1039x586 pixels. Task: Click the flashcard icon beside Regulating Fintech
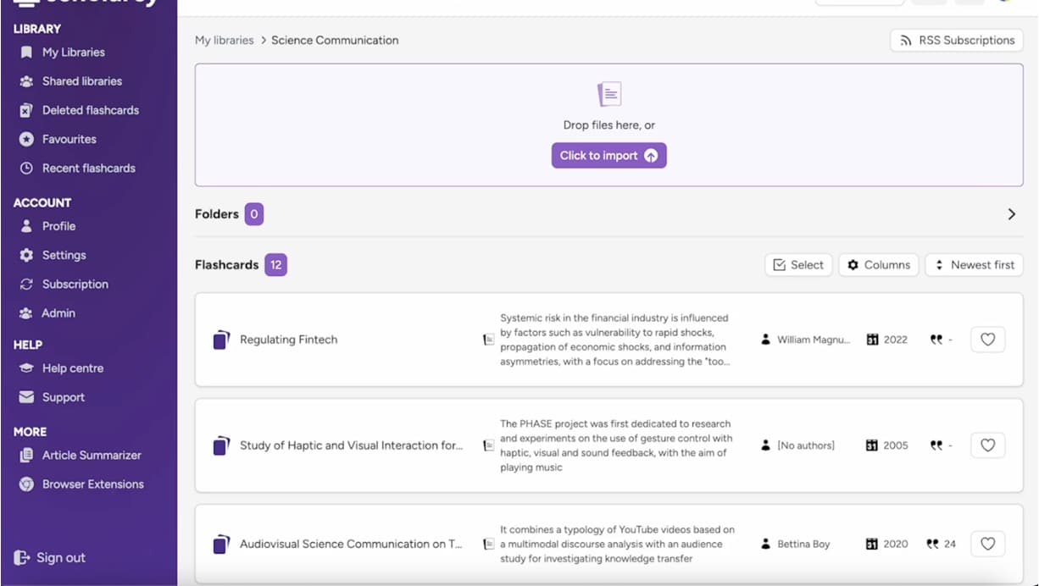220,340
